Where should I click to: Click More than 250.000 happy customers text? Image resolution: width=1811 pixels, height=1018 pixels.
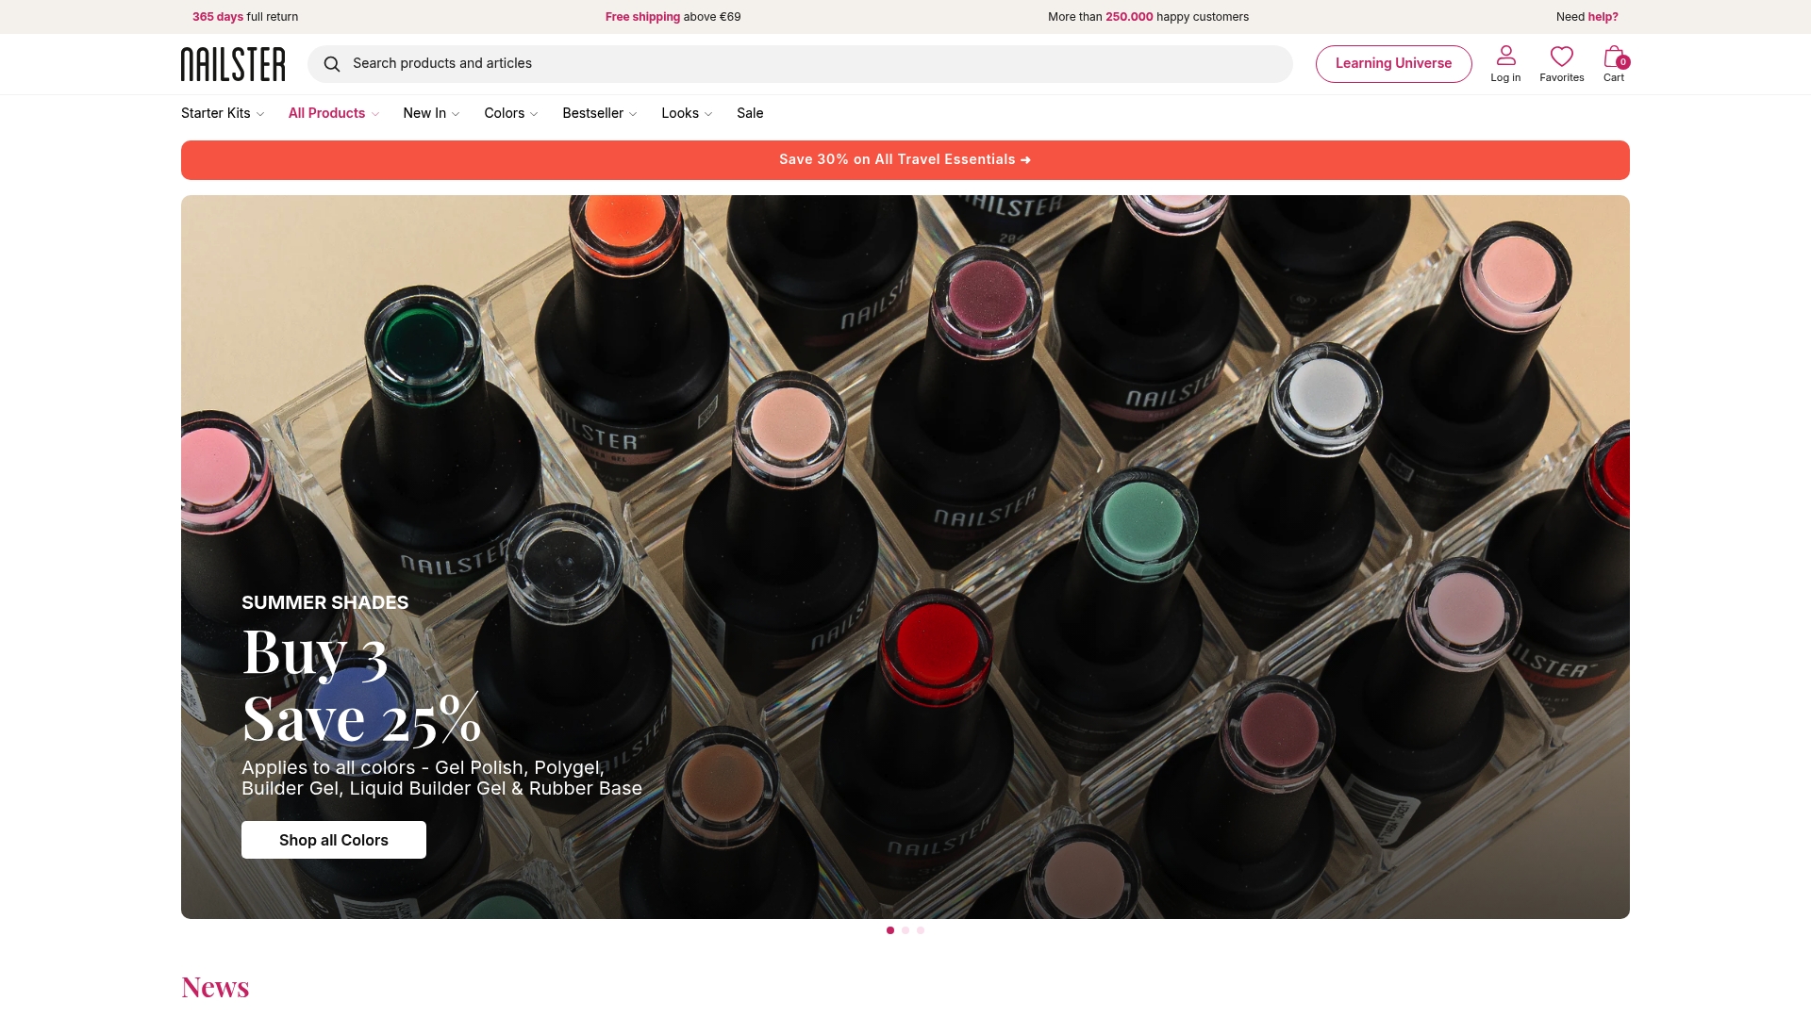pos(1148,17)
